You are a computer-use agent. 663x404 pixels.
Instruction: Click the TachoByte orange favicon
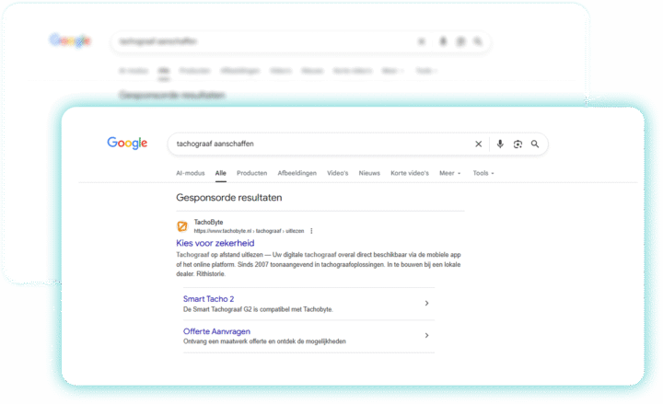[182, 226]
